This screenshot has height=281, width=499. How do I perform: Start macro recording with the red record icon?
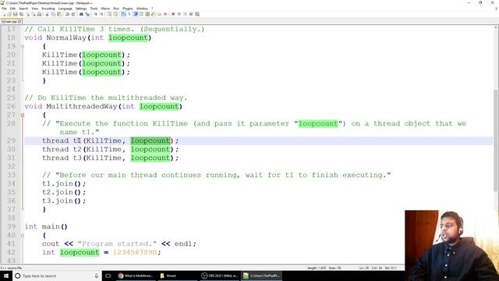coord(173,14)
